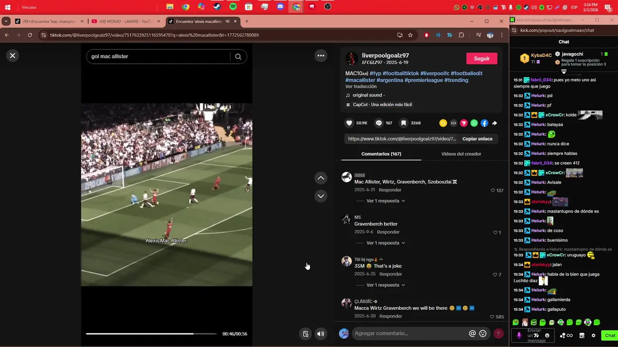Viewport: 618px width, 347px height.
Task: Open a new browser tab with plus
Action: 247,21
